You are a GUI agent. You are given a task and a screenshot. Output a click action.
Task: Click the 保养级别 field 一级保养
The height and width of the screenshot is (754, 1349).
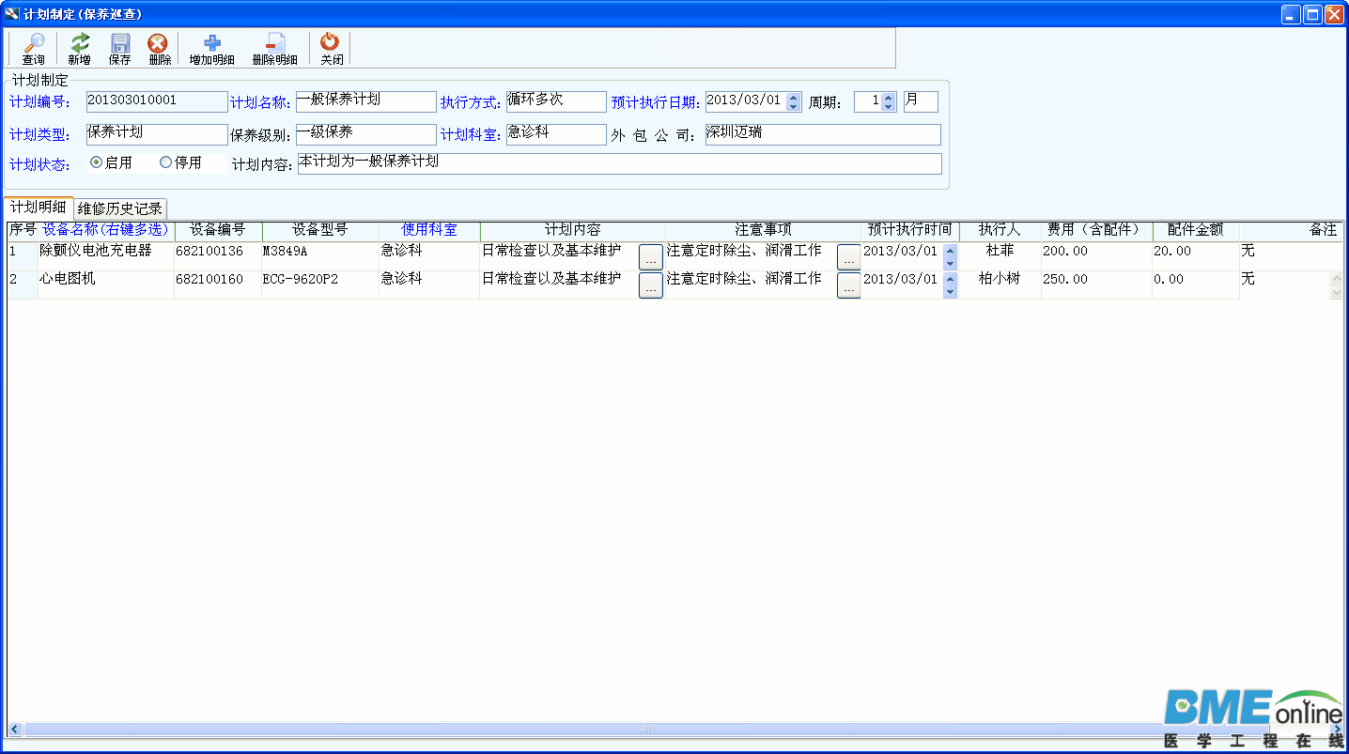(x=366, y=134)
